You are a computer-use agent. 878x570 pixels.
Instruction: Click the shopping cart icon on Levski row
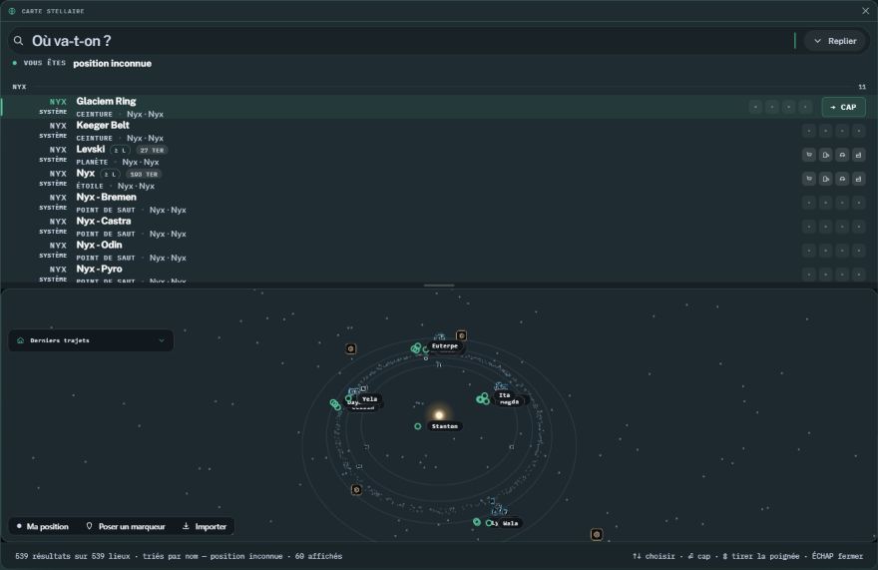809,155
